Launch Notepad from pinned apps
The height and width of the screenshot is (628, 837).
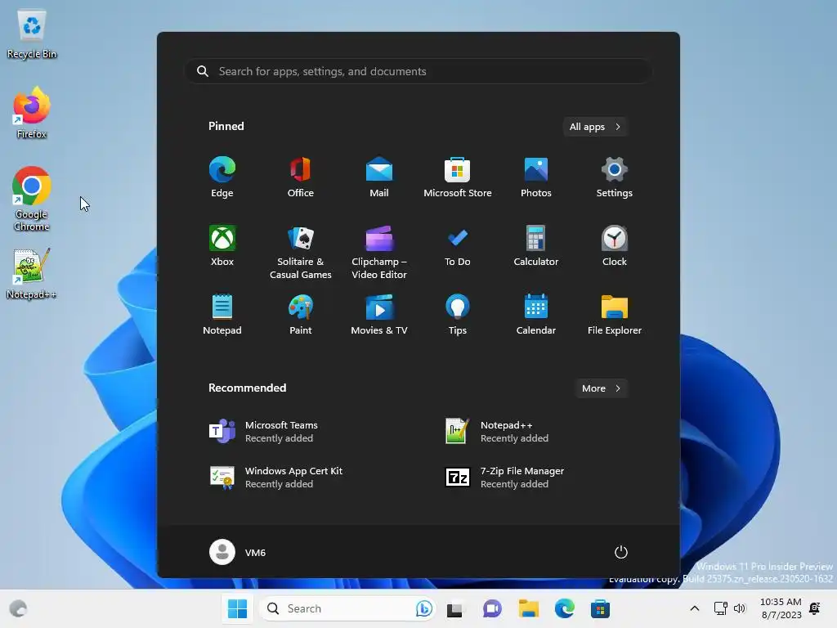[222, 315]
